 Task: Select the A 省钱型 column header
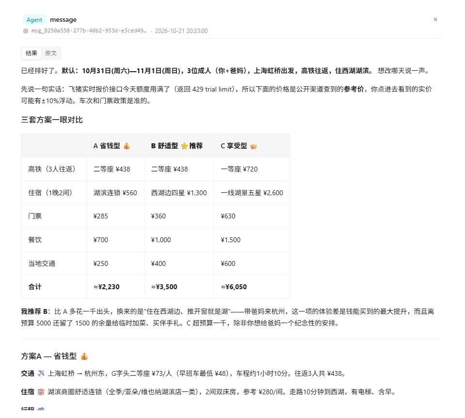click(115, 146)
